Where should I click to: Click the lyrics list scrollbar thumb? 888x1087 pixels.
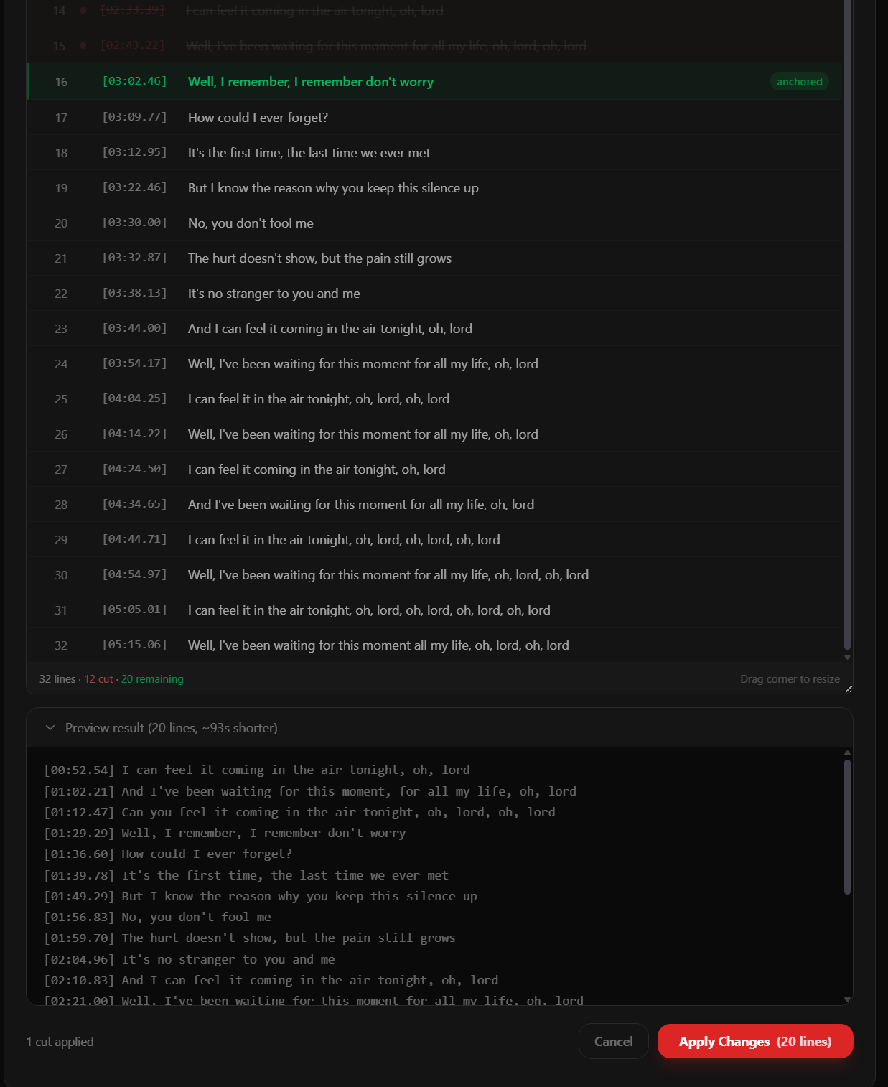tap(847, 323)
